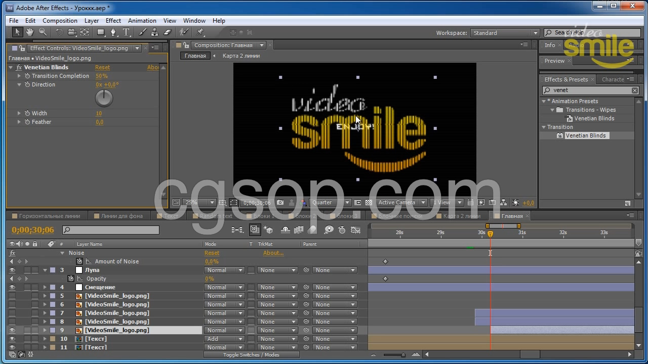Select the Roto Brush tool

(184, 32)
